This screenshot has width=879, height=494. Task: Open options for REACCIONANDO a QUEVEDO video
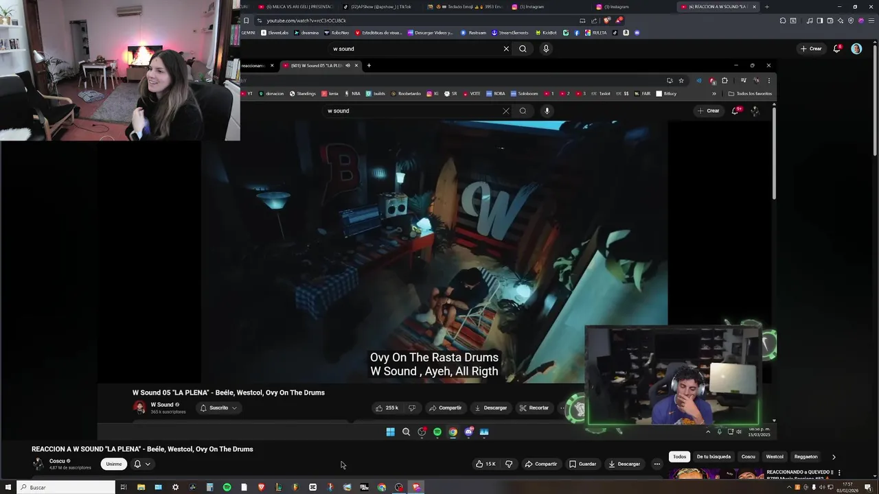pos(839,473)
